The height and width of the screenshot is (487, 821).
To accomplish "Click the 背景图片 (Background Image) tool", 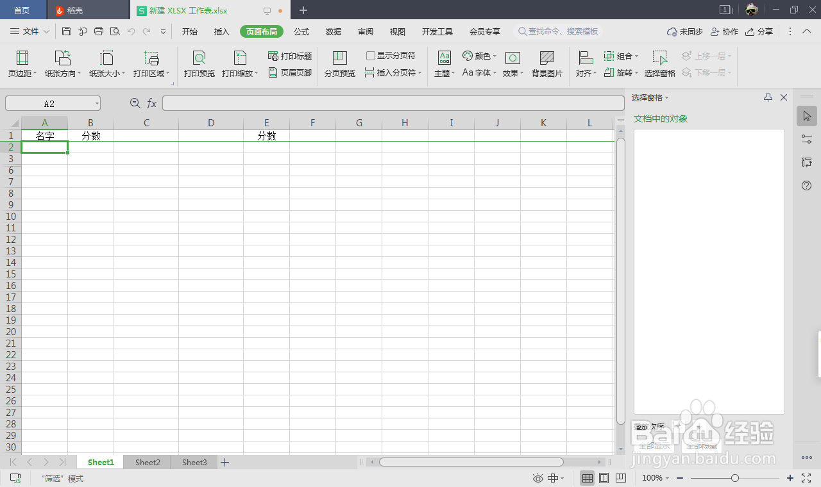I will click(546, 63).
